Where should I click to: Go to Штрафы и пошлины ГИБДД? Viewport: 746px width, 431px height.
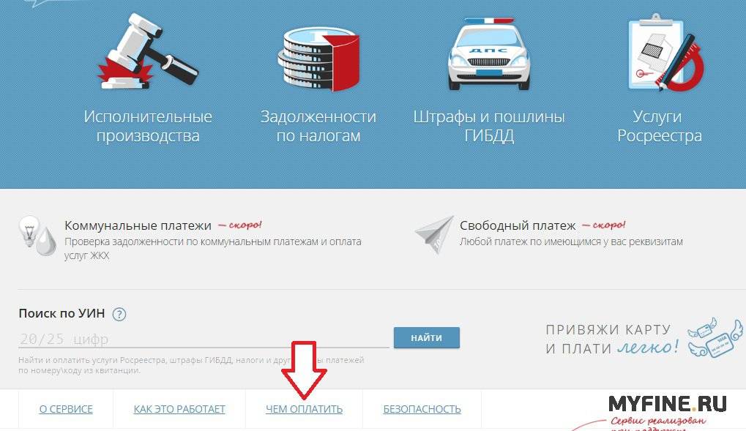488,126
